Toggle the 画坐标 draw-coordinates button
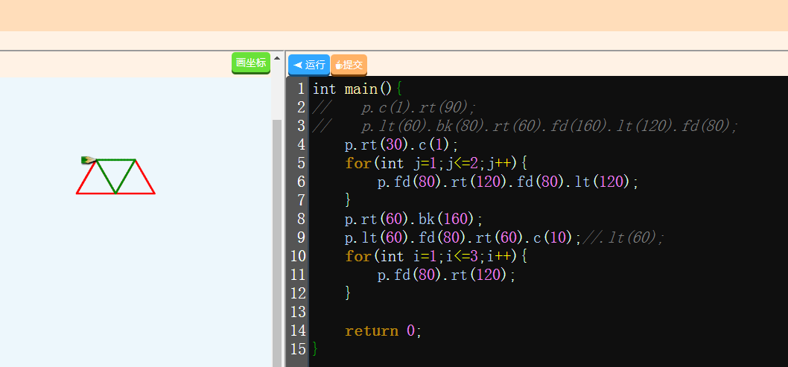Image resolution: width=788 pixels, height=367 pixels. point(251,63)
